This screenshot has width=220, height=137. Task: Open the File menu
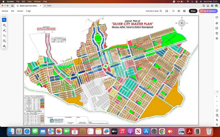[18, 2]
